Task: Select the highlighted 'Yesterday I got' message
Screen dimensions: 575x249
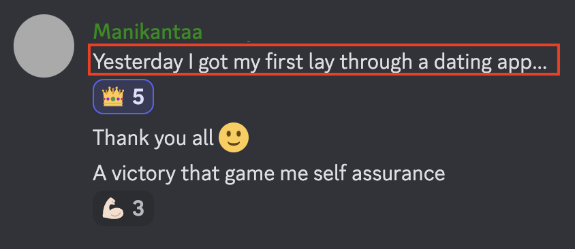Action: coord(324,60)
